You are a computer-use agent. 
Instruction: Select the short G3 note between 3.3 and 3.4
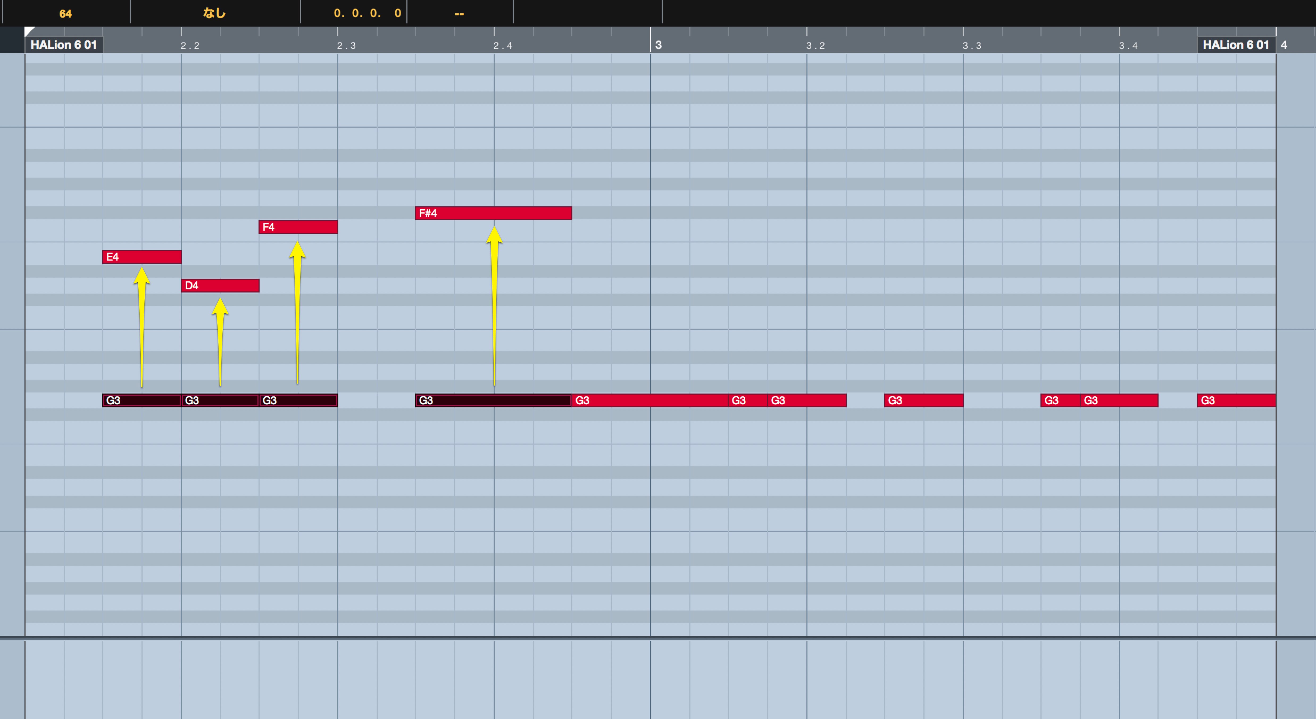pos(1061,400)
